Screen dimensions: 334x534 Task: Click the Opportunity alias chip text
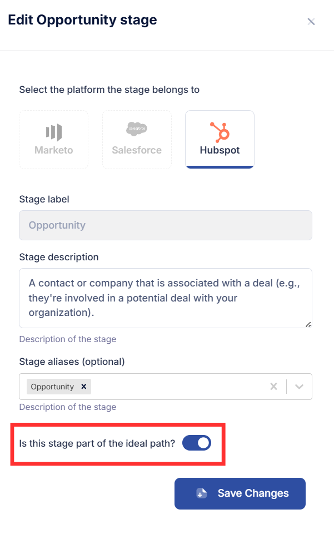52,387
